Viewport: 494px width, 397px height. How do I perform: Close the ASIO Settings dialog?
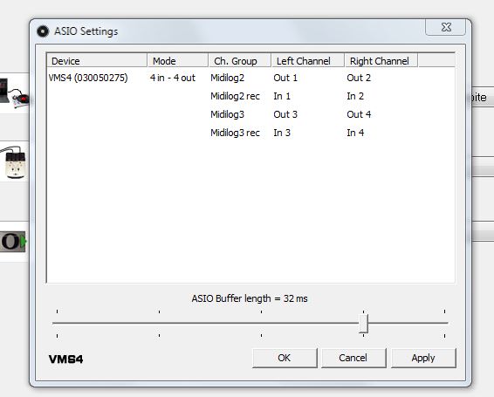click(445, 27)
